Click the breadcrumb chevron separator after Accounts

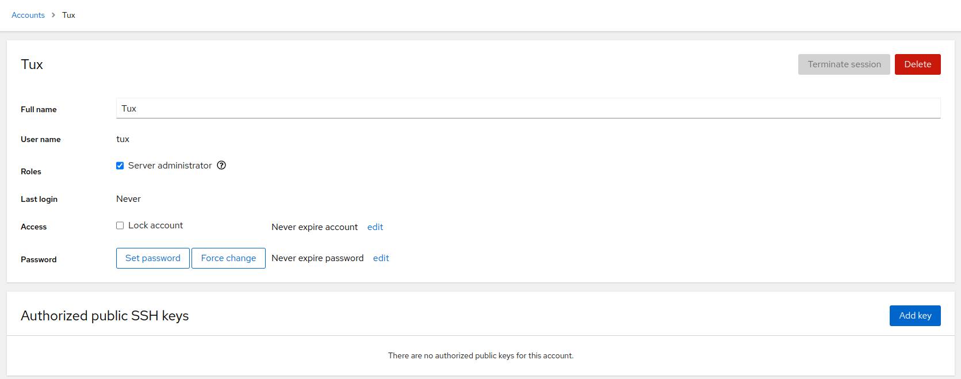(x=53, y=15)
